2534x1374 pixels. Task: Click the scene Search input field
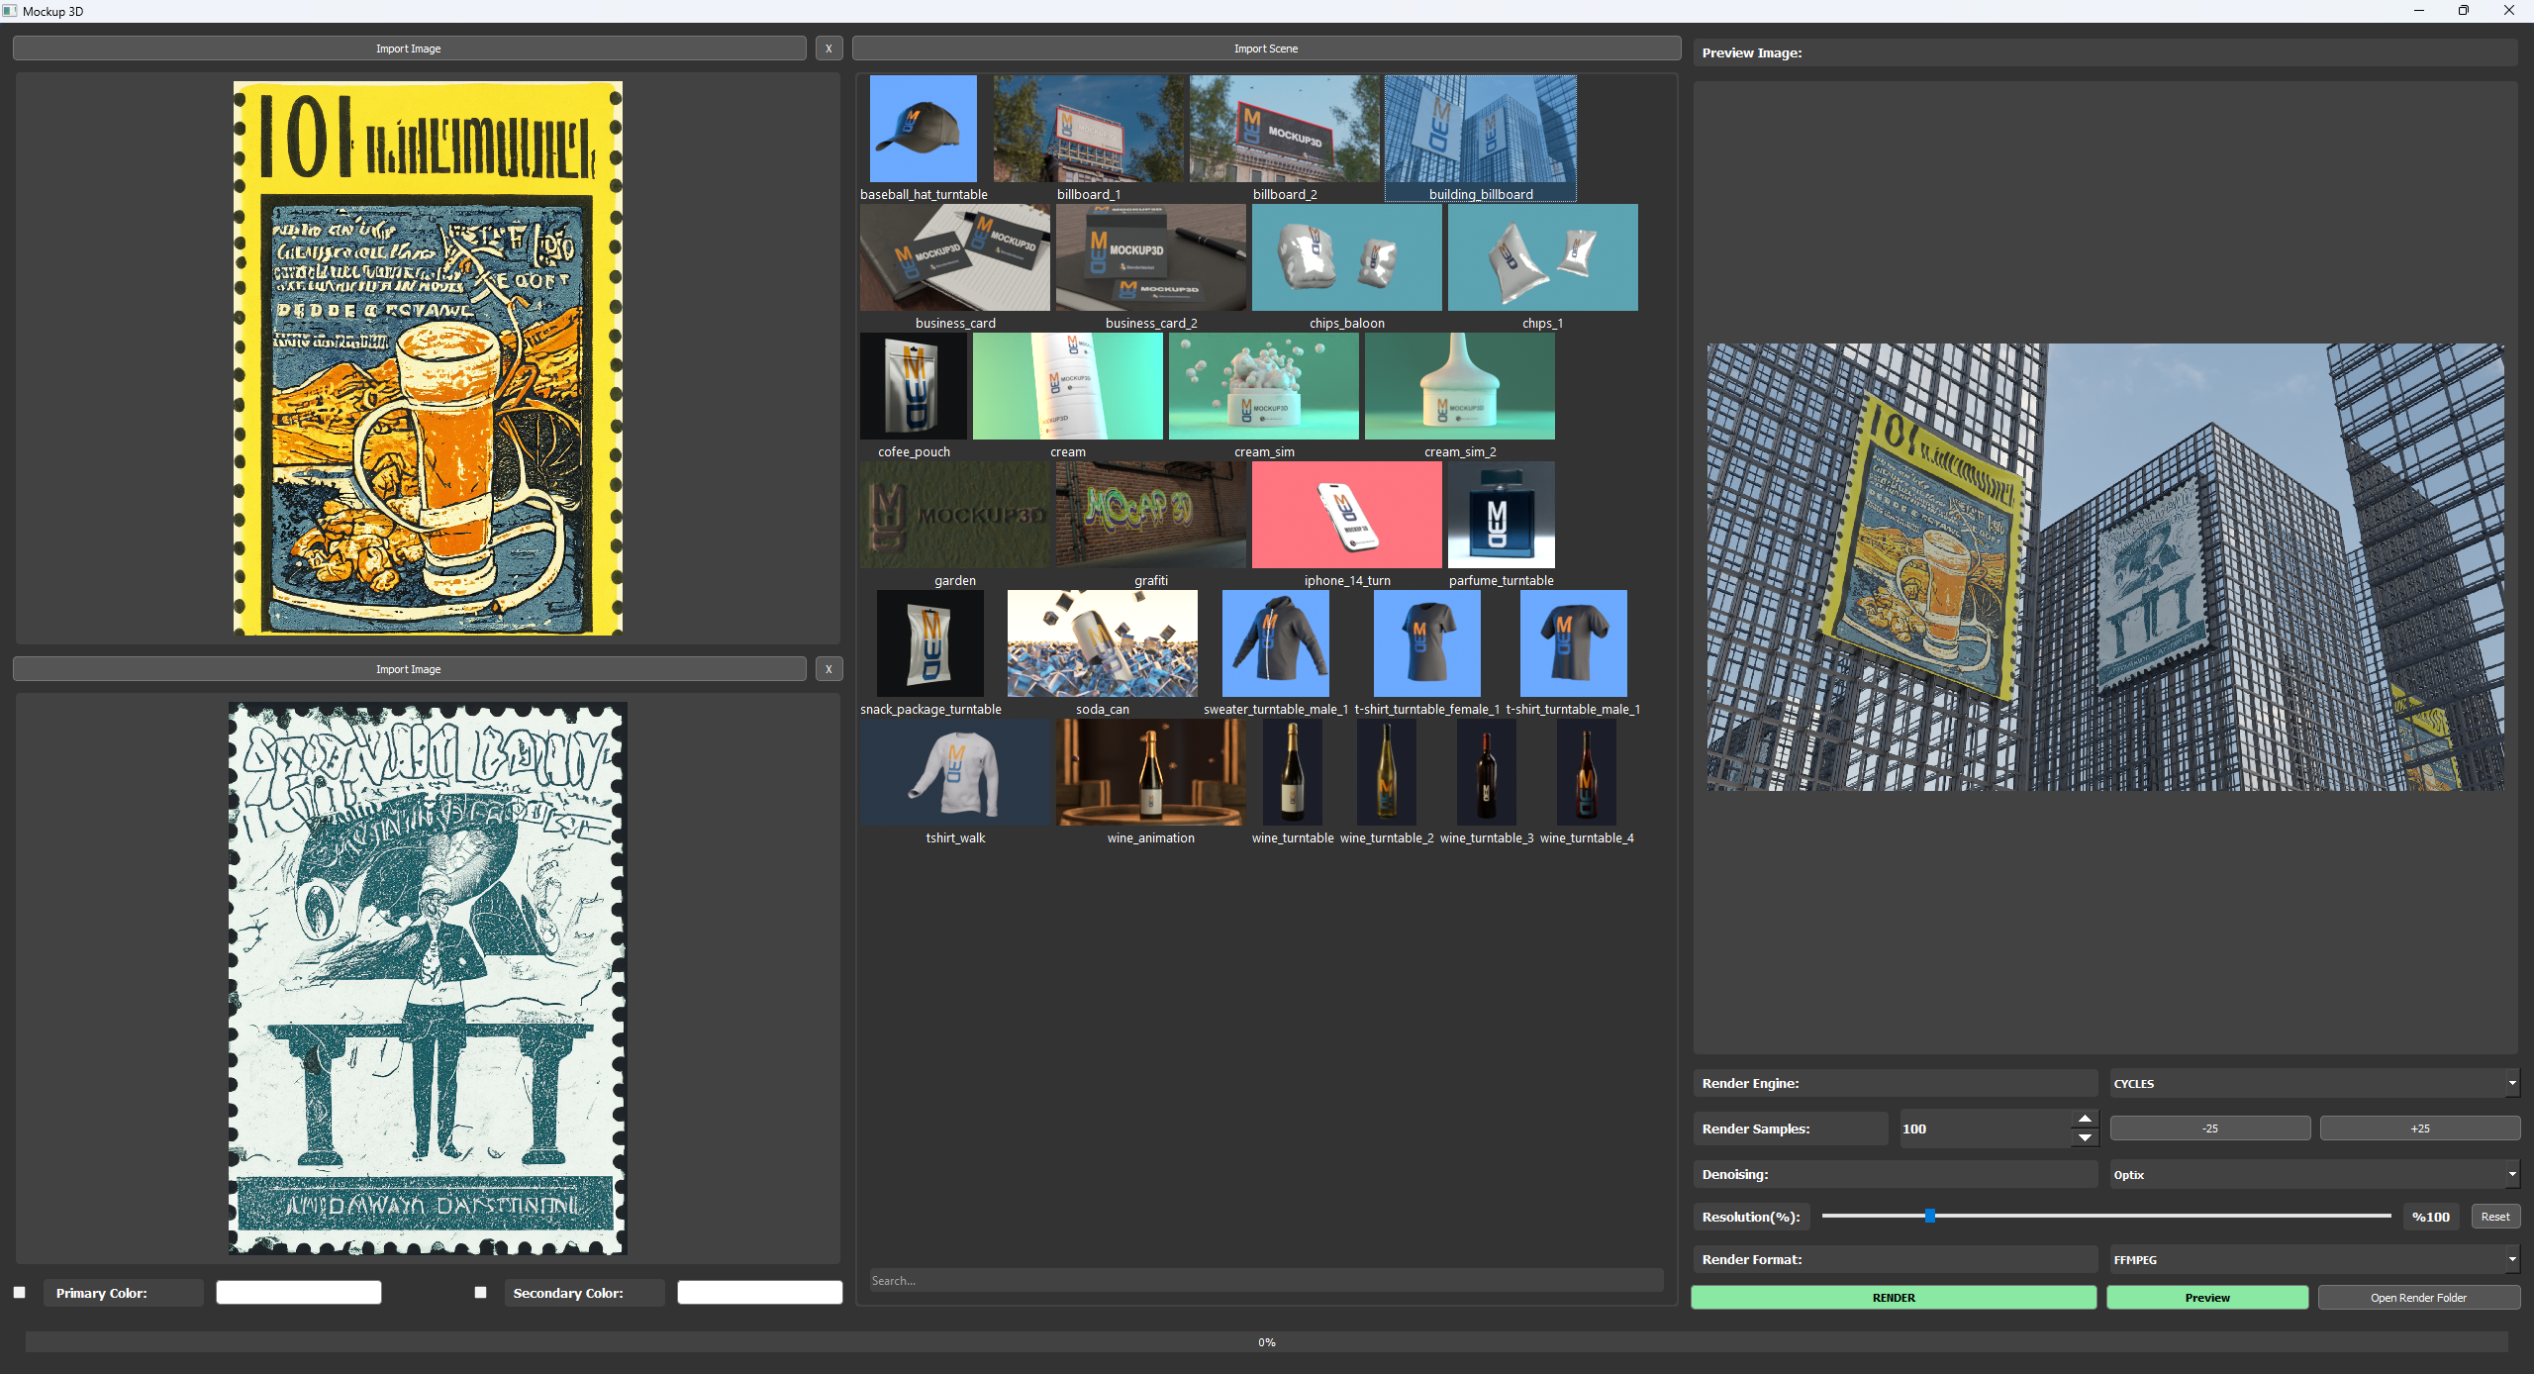point(1266,1281)
